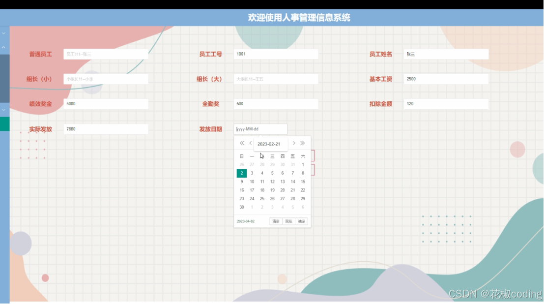Collapse the sidebar chevron-up item

(3, 47)
